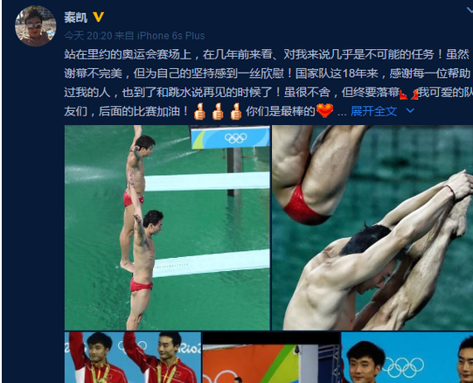
Task: Open the 秦凯 username link
Action: (76, 17)
